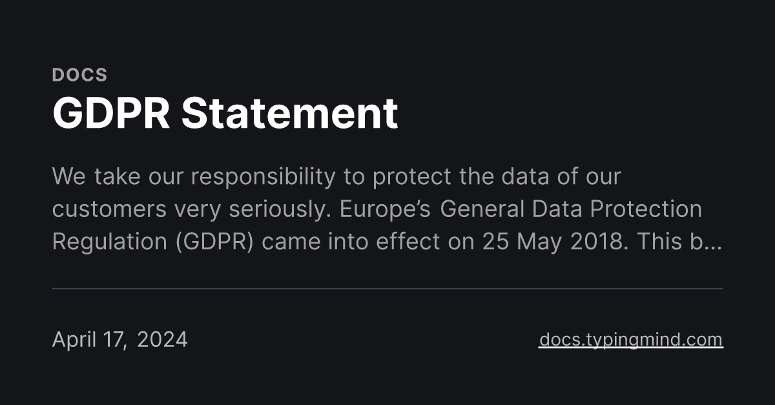
Task: Click the word "GDPR" in the title
Action: pyautogui.click(x=111, y=113)
